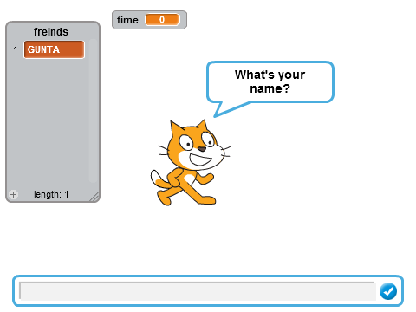Select the GUNTA item in the list
The height and width of the screenshot is (312, 416).
pos(55,49)
